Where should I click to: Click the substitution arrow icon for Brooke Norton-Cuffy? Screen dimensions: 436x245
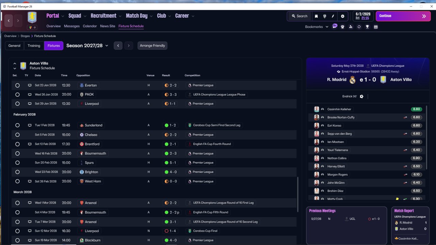pos(405,117)
